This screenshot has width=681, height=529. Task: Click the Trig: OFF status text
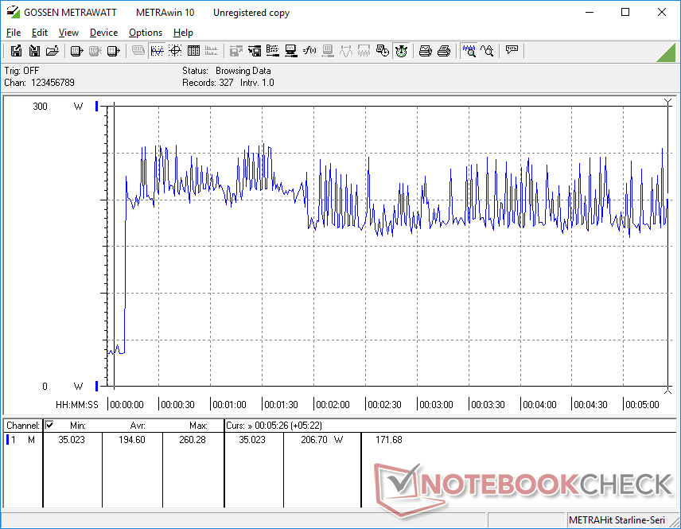[x=21, y=70]
